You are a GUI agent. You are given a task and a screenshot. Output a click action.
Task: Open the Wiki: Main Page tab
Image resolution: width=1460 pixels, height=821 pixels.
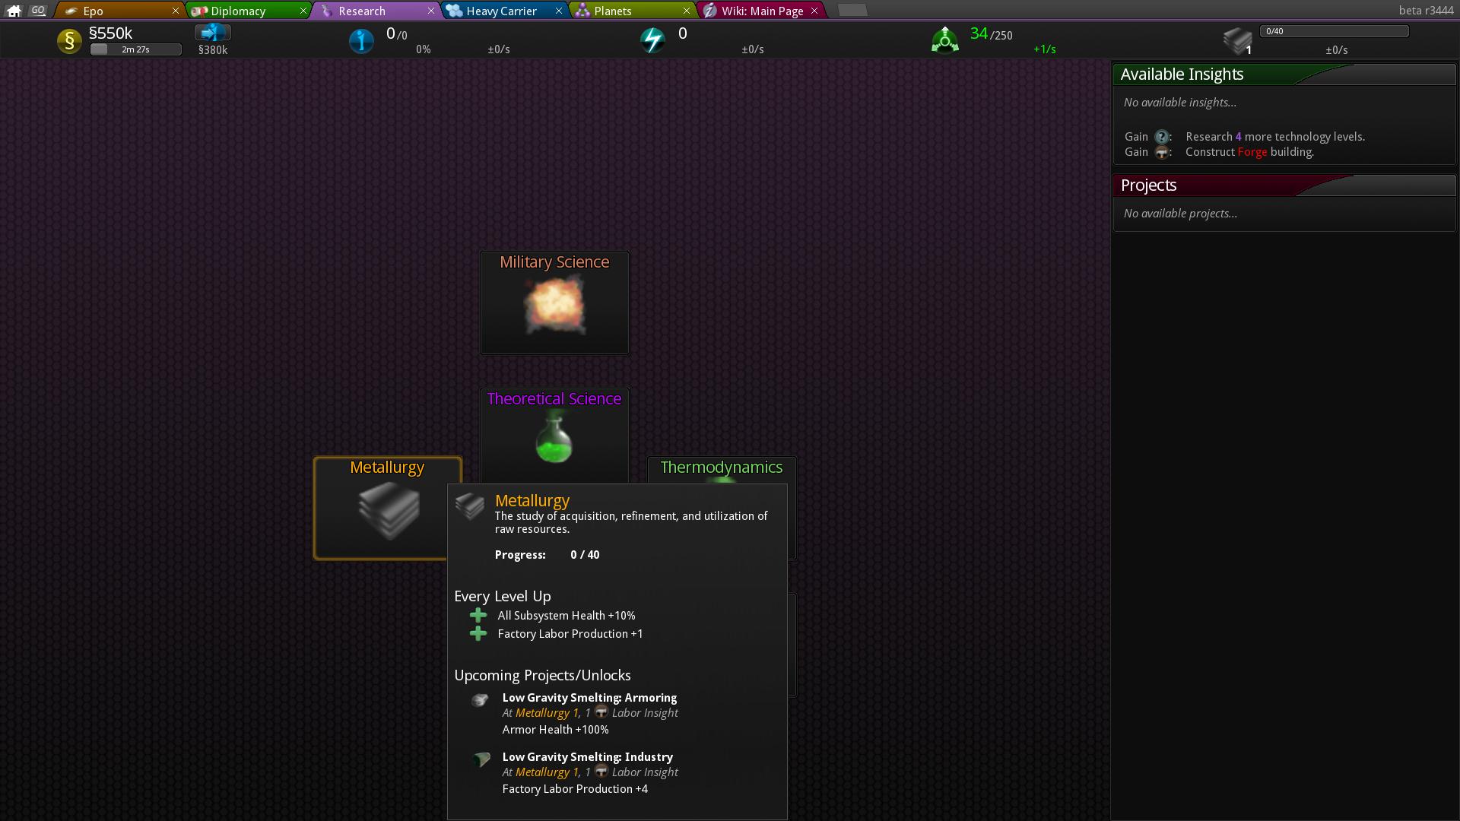(762, 11)
